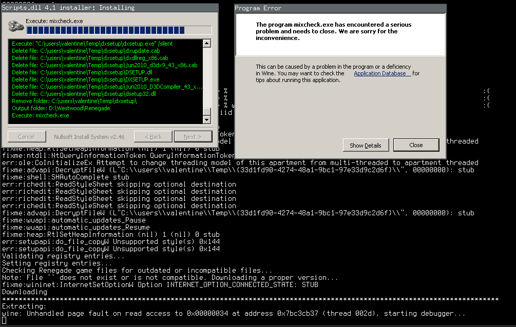Click the Scripts.dll installer title bar

pyautogui.click(x=109, y=8)
